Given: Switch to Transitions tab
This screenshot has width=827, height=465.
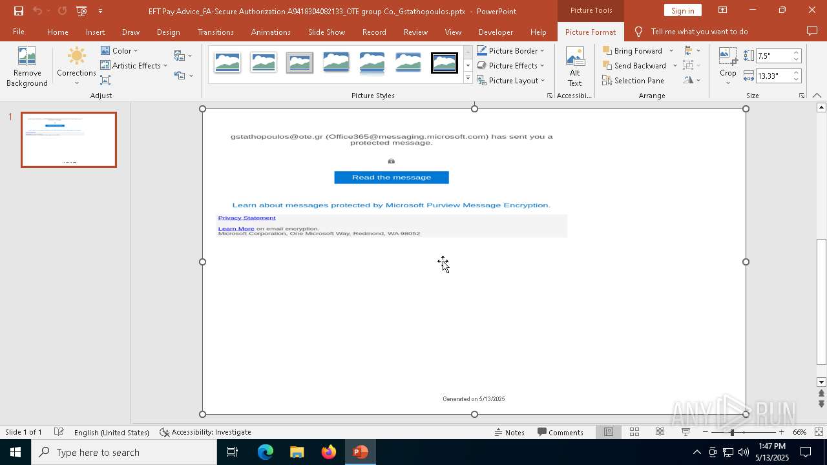Looking at the screenshot, I should 216,32.
